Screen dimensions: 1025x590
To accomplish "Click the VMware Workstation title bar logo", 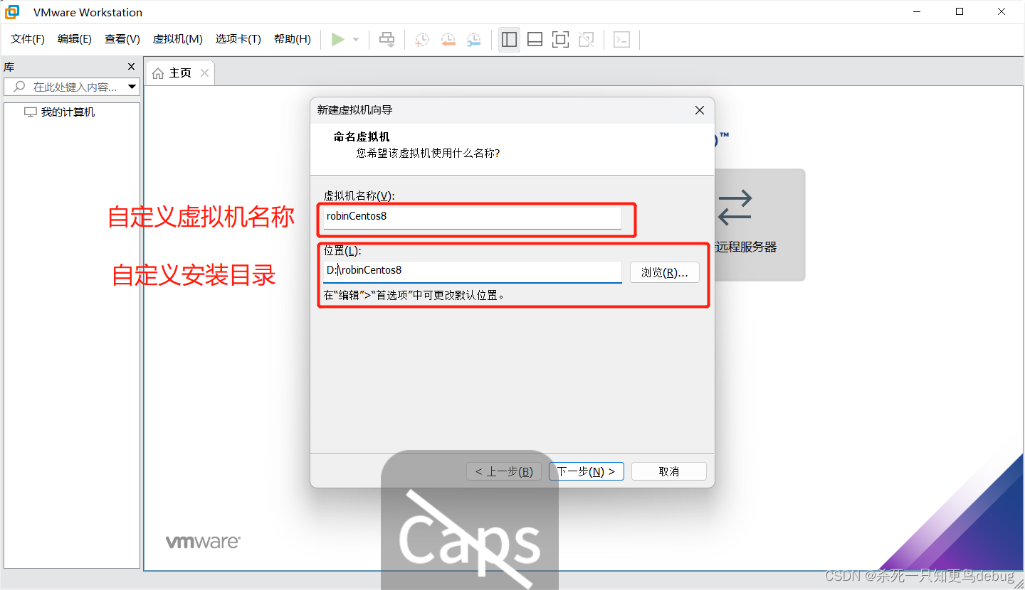I will (12, 12).
